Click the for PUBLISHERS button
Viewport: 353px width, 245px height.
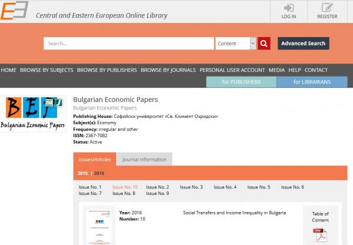tap(241, 82)
